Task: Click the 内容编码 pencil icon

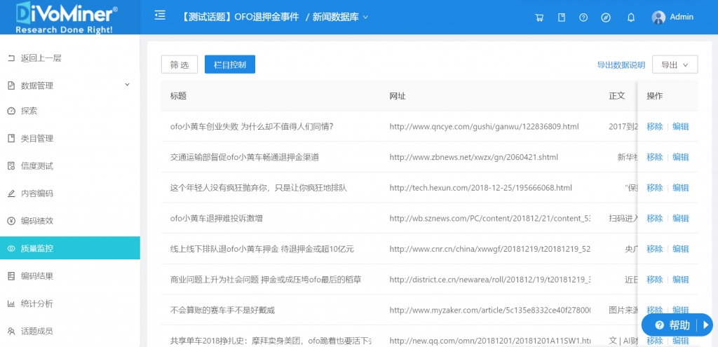Action: click(11, 193)
